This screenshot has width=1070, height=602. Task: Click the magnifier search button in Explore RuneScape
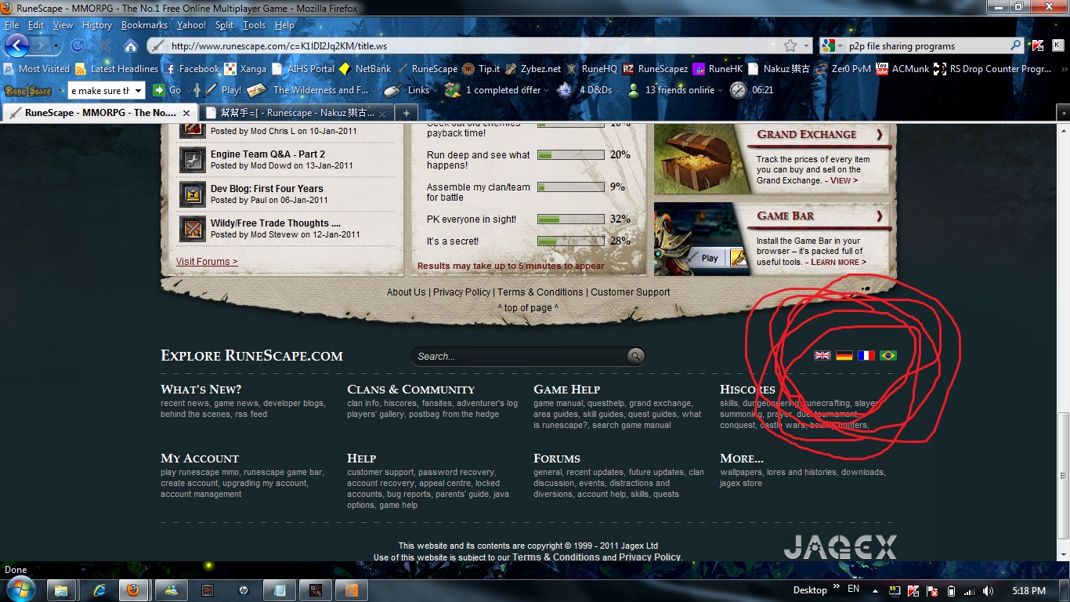coord(636,356)
